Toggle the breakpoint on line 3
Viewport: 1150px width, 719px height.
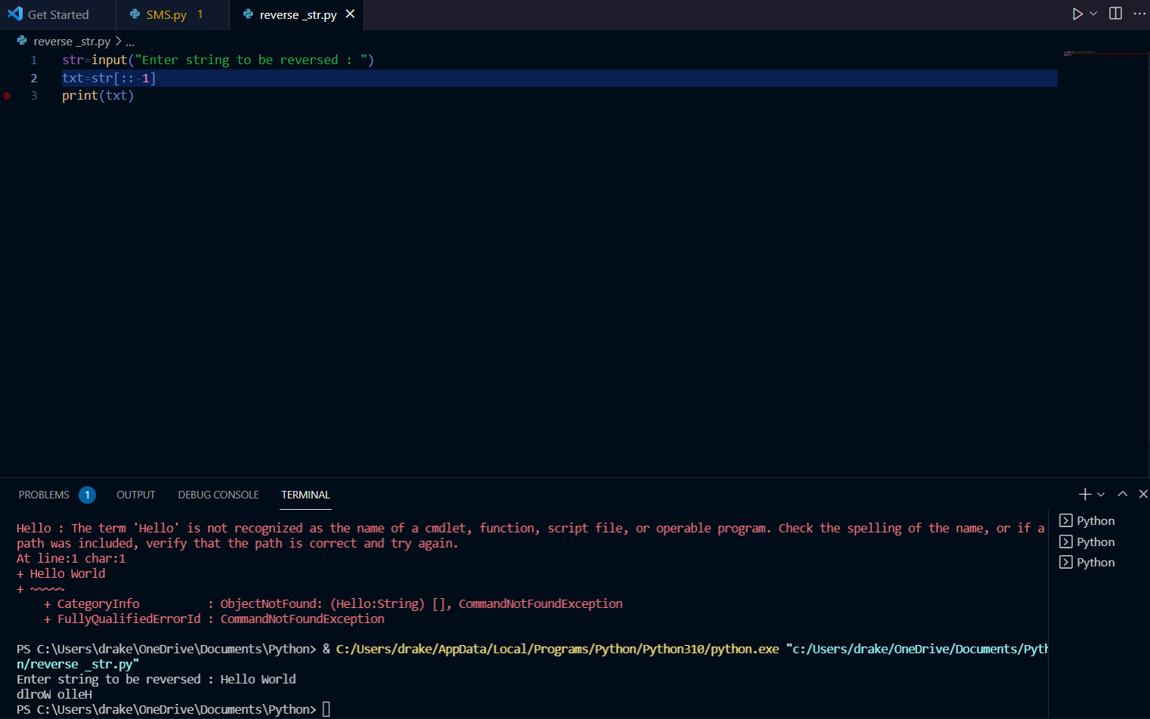[7, 96]
